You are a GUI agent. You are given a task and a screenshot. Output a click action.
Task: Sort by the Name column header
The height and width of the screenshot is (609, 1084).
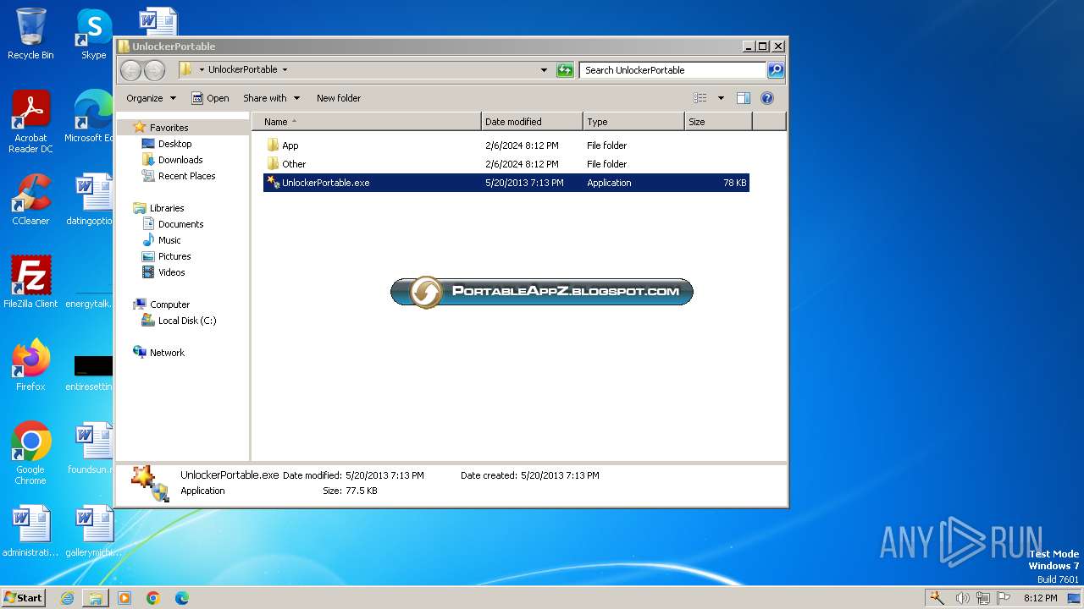coord(367,122)
